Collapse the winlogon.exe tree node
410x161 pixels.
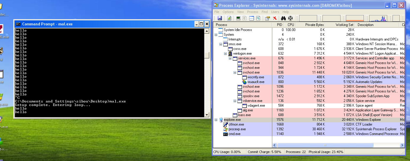225,53
